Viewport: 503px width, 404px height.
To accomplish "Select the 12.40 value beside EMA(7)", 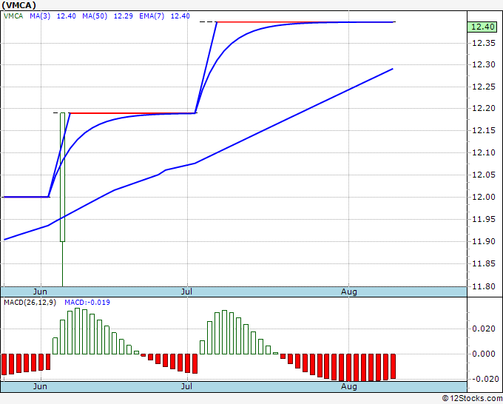I will (180, 16).
